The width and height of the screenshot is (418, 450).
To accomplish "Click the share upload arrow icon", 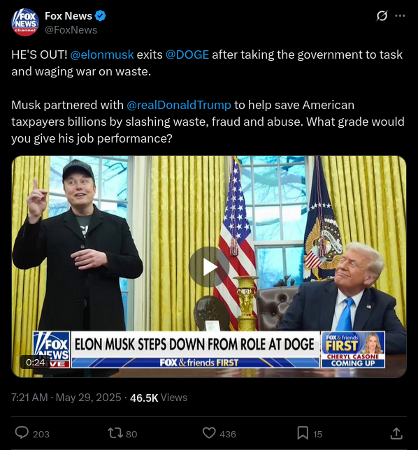I will pyautogui.click(x=396, y=433).
